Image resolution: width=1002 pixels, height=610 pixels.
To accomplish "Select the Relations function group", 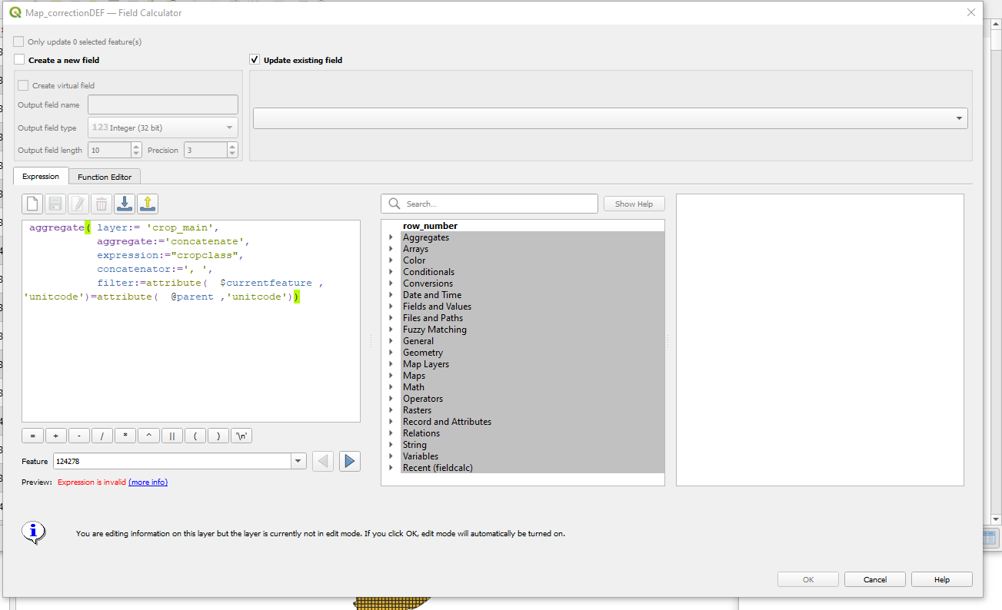I will tap(421, 433).
